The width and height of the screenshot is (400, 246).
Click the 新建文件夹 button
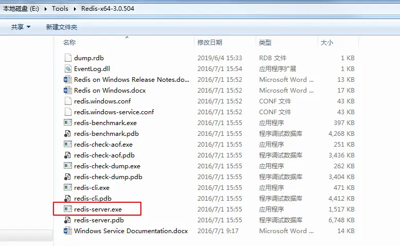coord(62,27)
